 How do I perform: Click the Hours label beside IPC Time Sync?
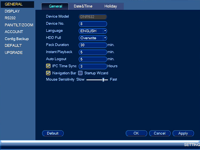coord(112,66)
